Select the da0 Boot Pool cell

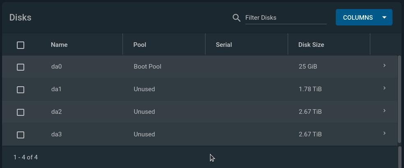148,67
